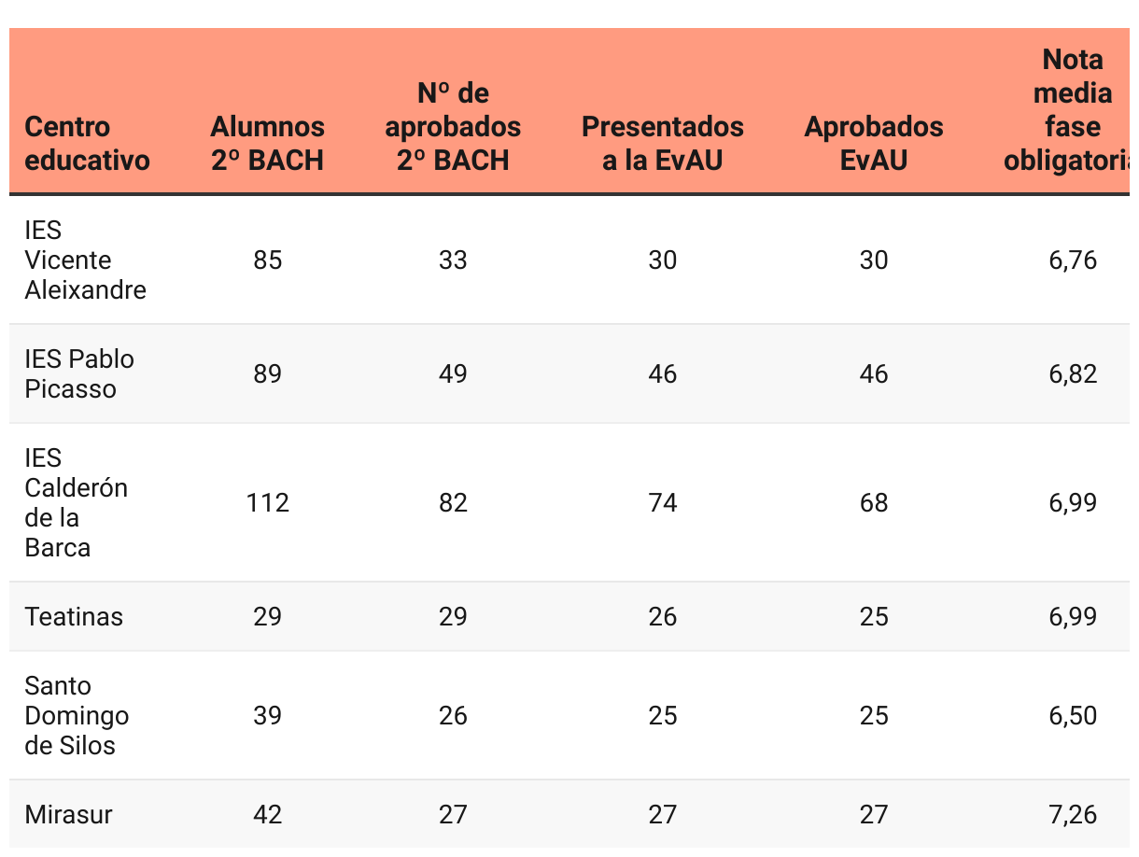The width and height of the screenshot is (1139, 857).
Task: Click the Santo Domingo de Silos cell
Action: [x=77, y=716]
